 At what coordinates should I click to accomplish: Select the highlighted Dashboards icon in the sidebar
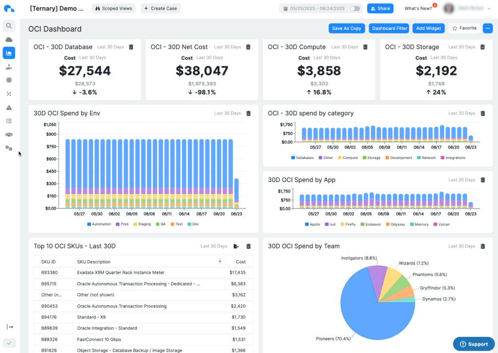(9, 53)
